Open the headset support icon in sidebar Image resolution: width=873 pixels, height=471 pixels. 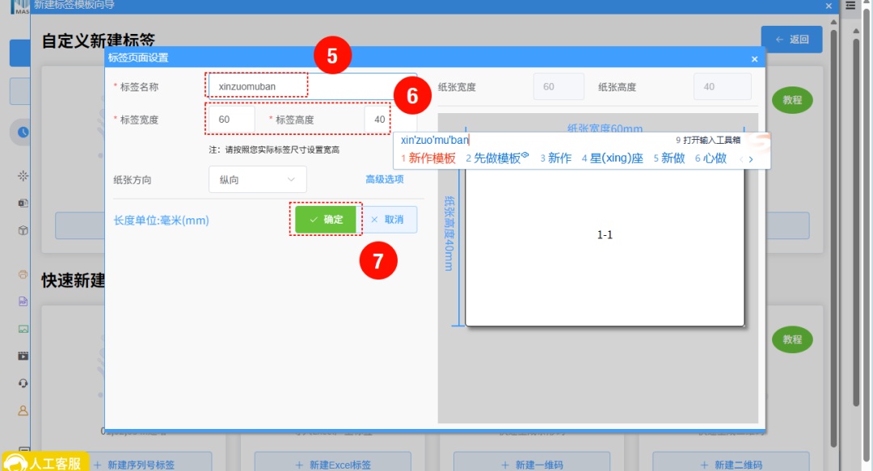[23, 383]
